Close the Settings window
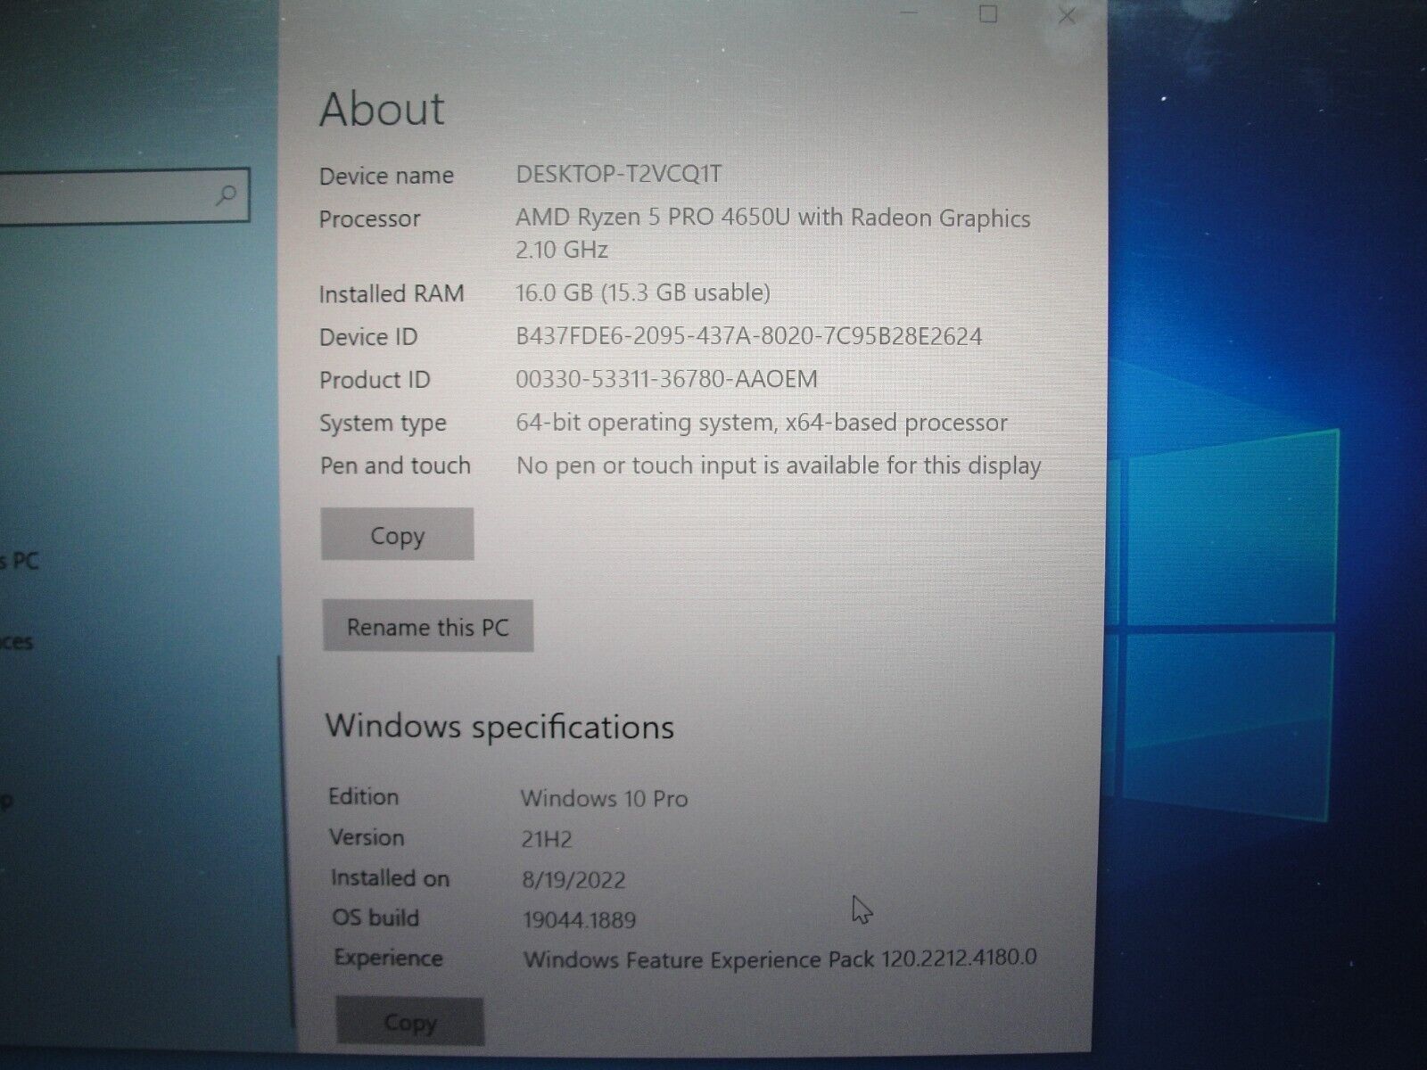 tap(1067, 15)
